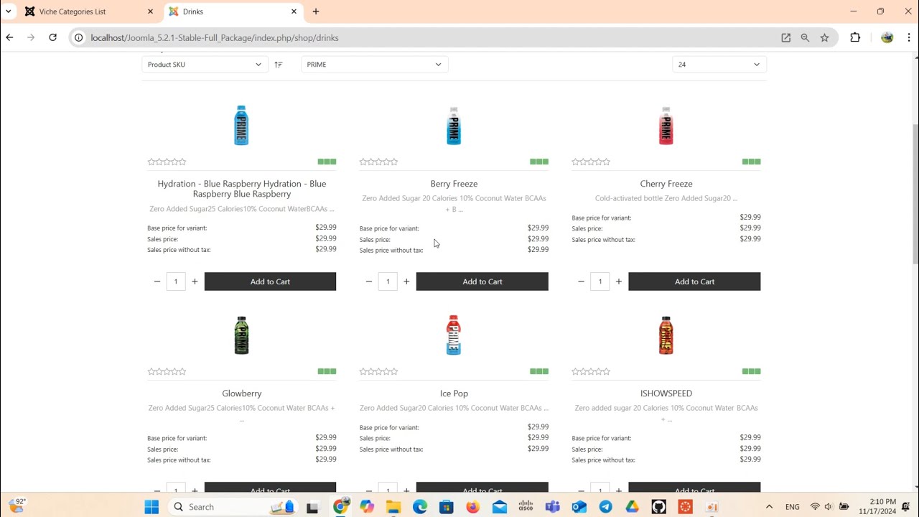Open tab search chevron in title bar
Screen dimensions: 919x517
click(9, 11)
